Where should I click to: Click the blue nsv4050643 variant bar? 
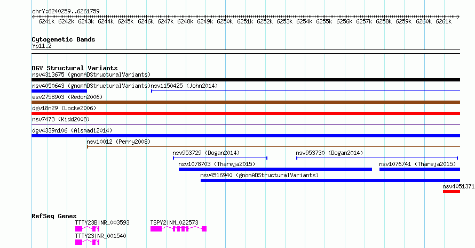click(59, 91)
